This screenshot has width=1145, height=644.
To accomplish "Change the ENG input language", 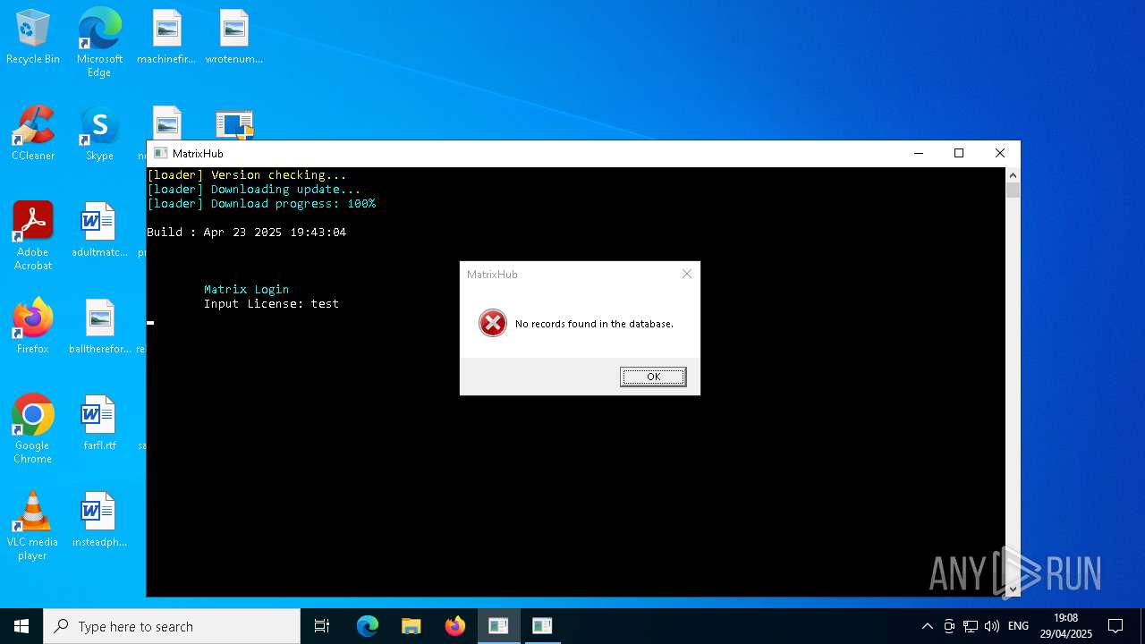I will (1018, 626).
